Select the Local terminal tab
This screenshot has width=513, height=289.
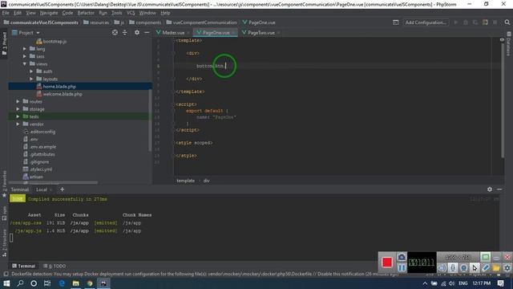click(42, 189)
